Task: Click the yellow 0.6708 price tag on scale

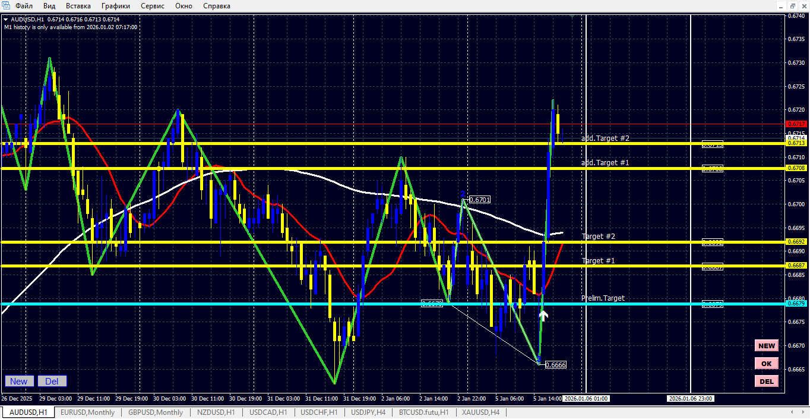Action: coord(796,168)
